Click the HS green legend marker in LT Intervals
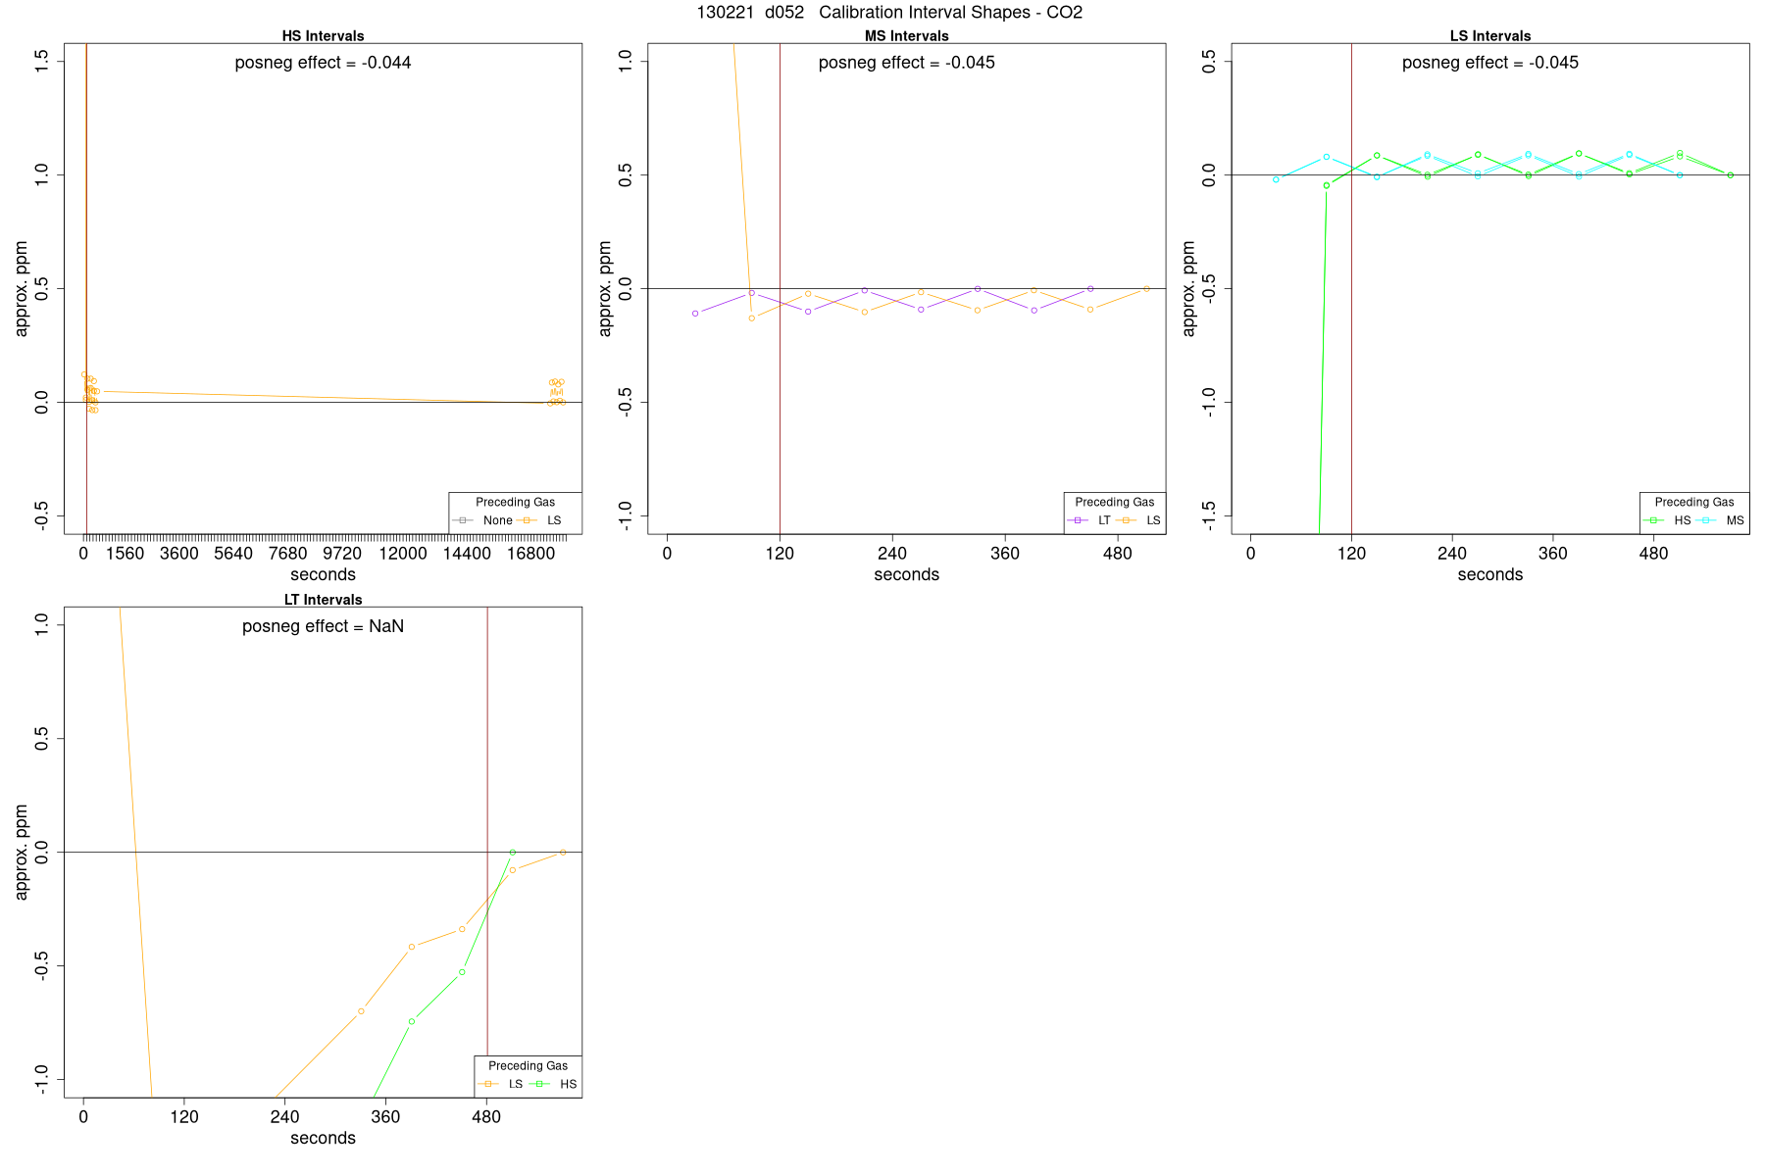Screen dimensions: 1765x1176 coord(539,1084)
